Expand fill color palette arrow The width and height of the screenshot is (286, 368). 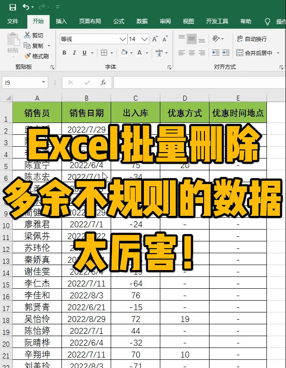(x=131, y=53)
